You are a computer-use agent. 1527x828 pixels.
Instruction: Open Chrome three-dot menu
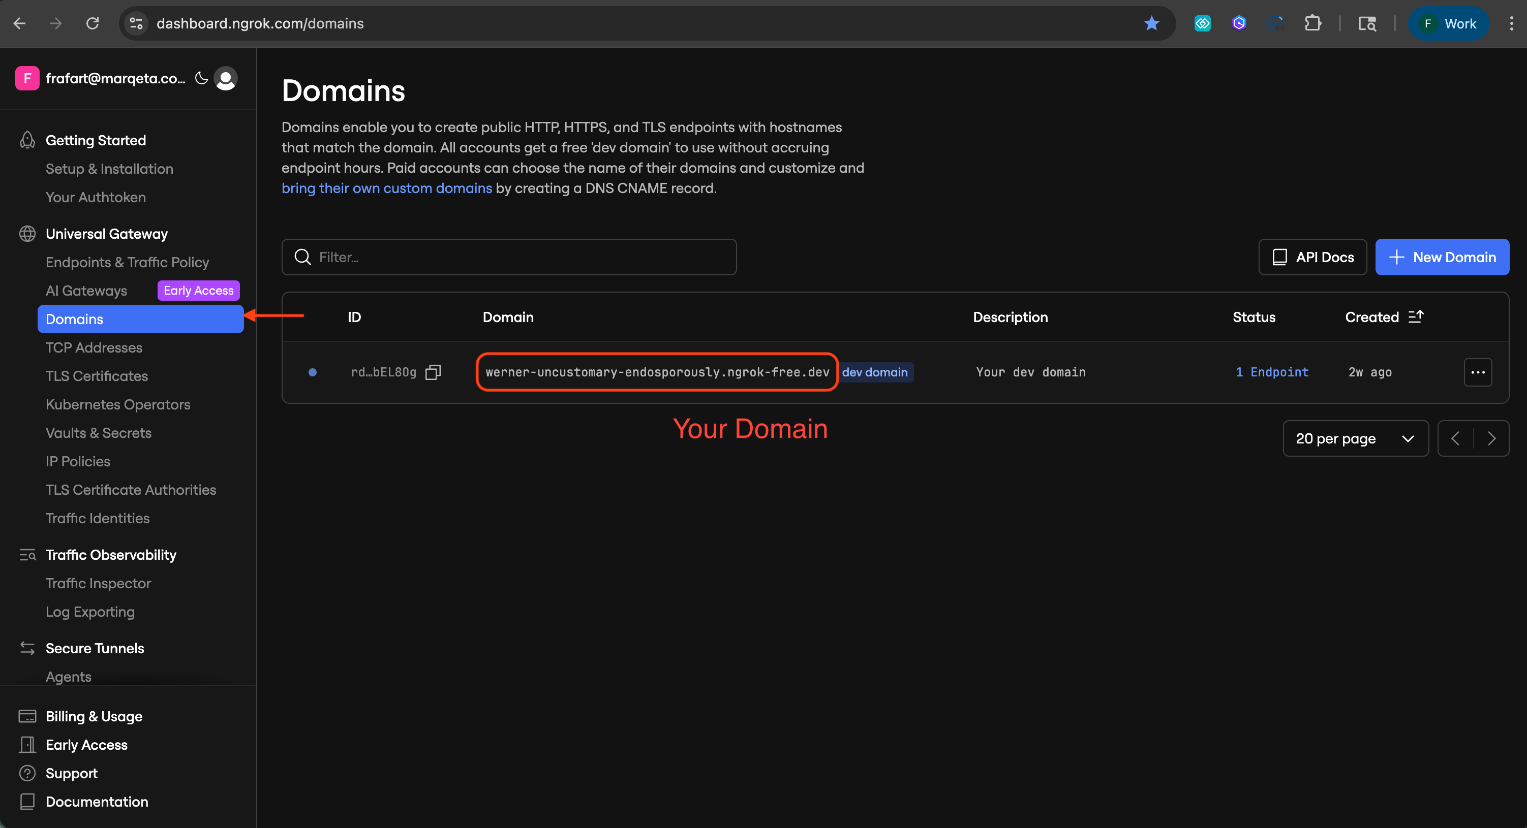tap(1511, 24)
